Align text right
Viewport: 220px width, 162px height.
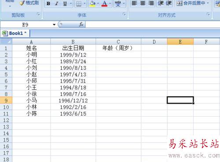(151, 3)
